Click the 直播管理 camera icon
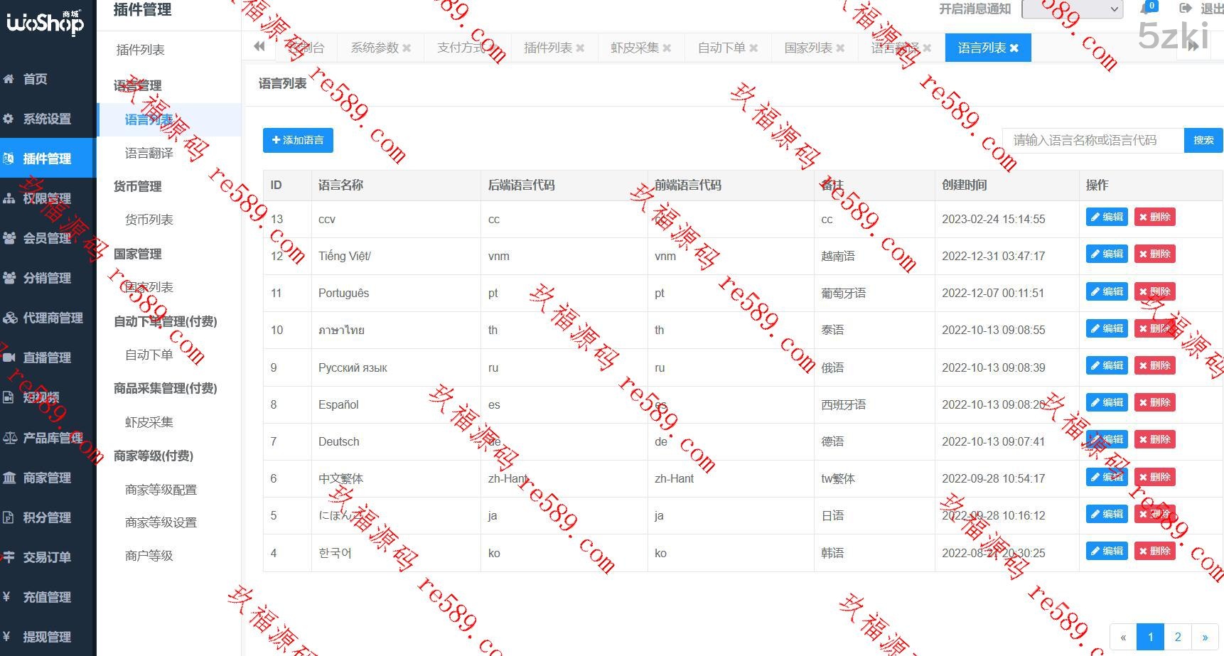Screen dimensions: 1224x656 [x=9, y=357]
